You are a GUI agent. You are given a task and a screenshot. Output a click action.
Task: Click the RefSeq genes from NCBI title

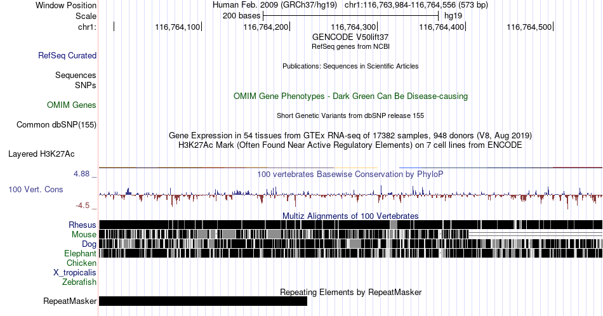click(x=350, y=46)
